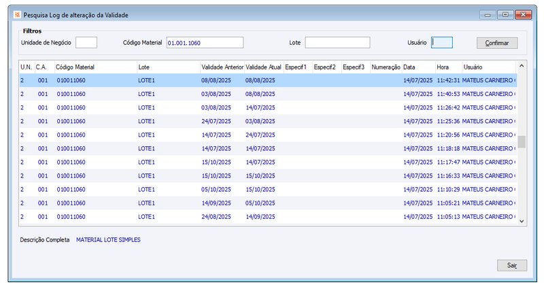Sort by the U.N. column header

point(27,67)
